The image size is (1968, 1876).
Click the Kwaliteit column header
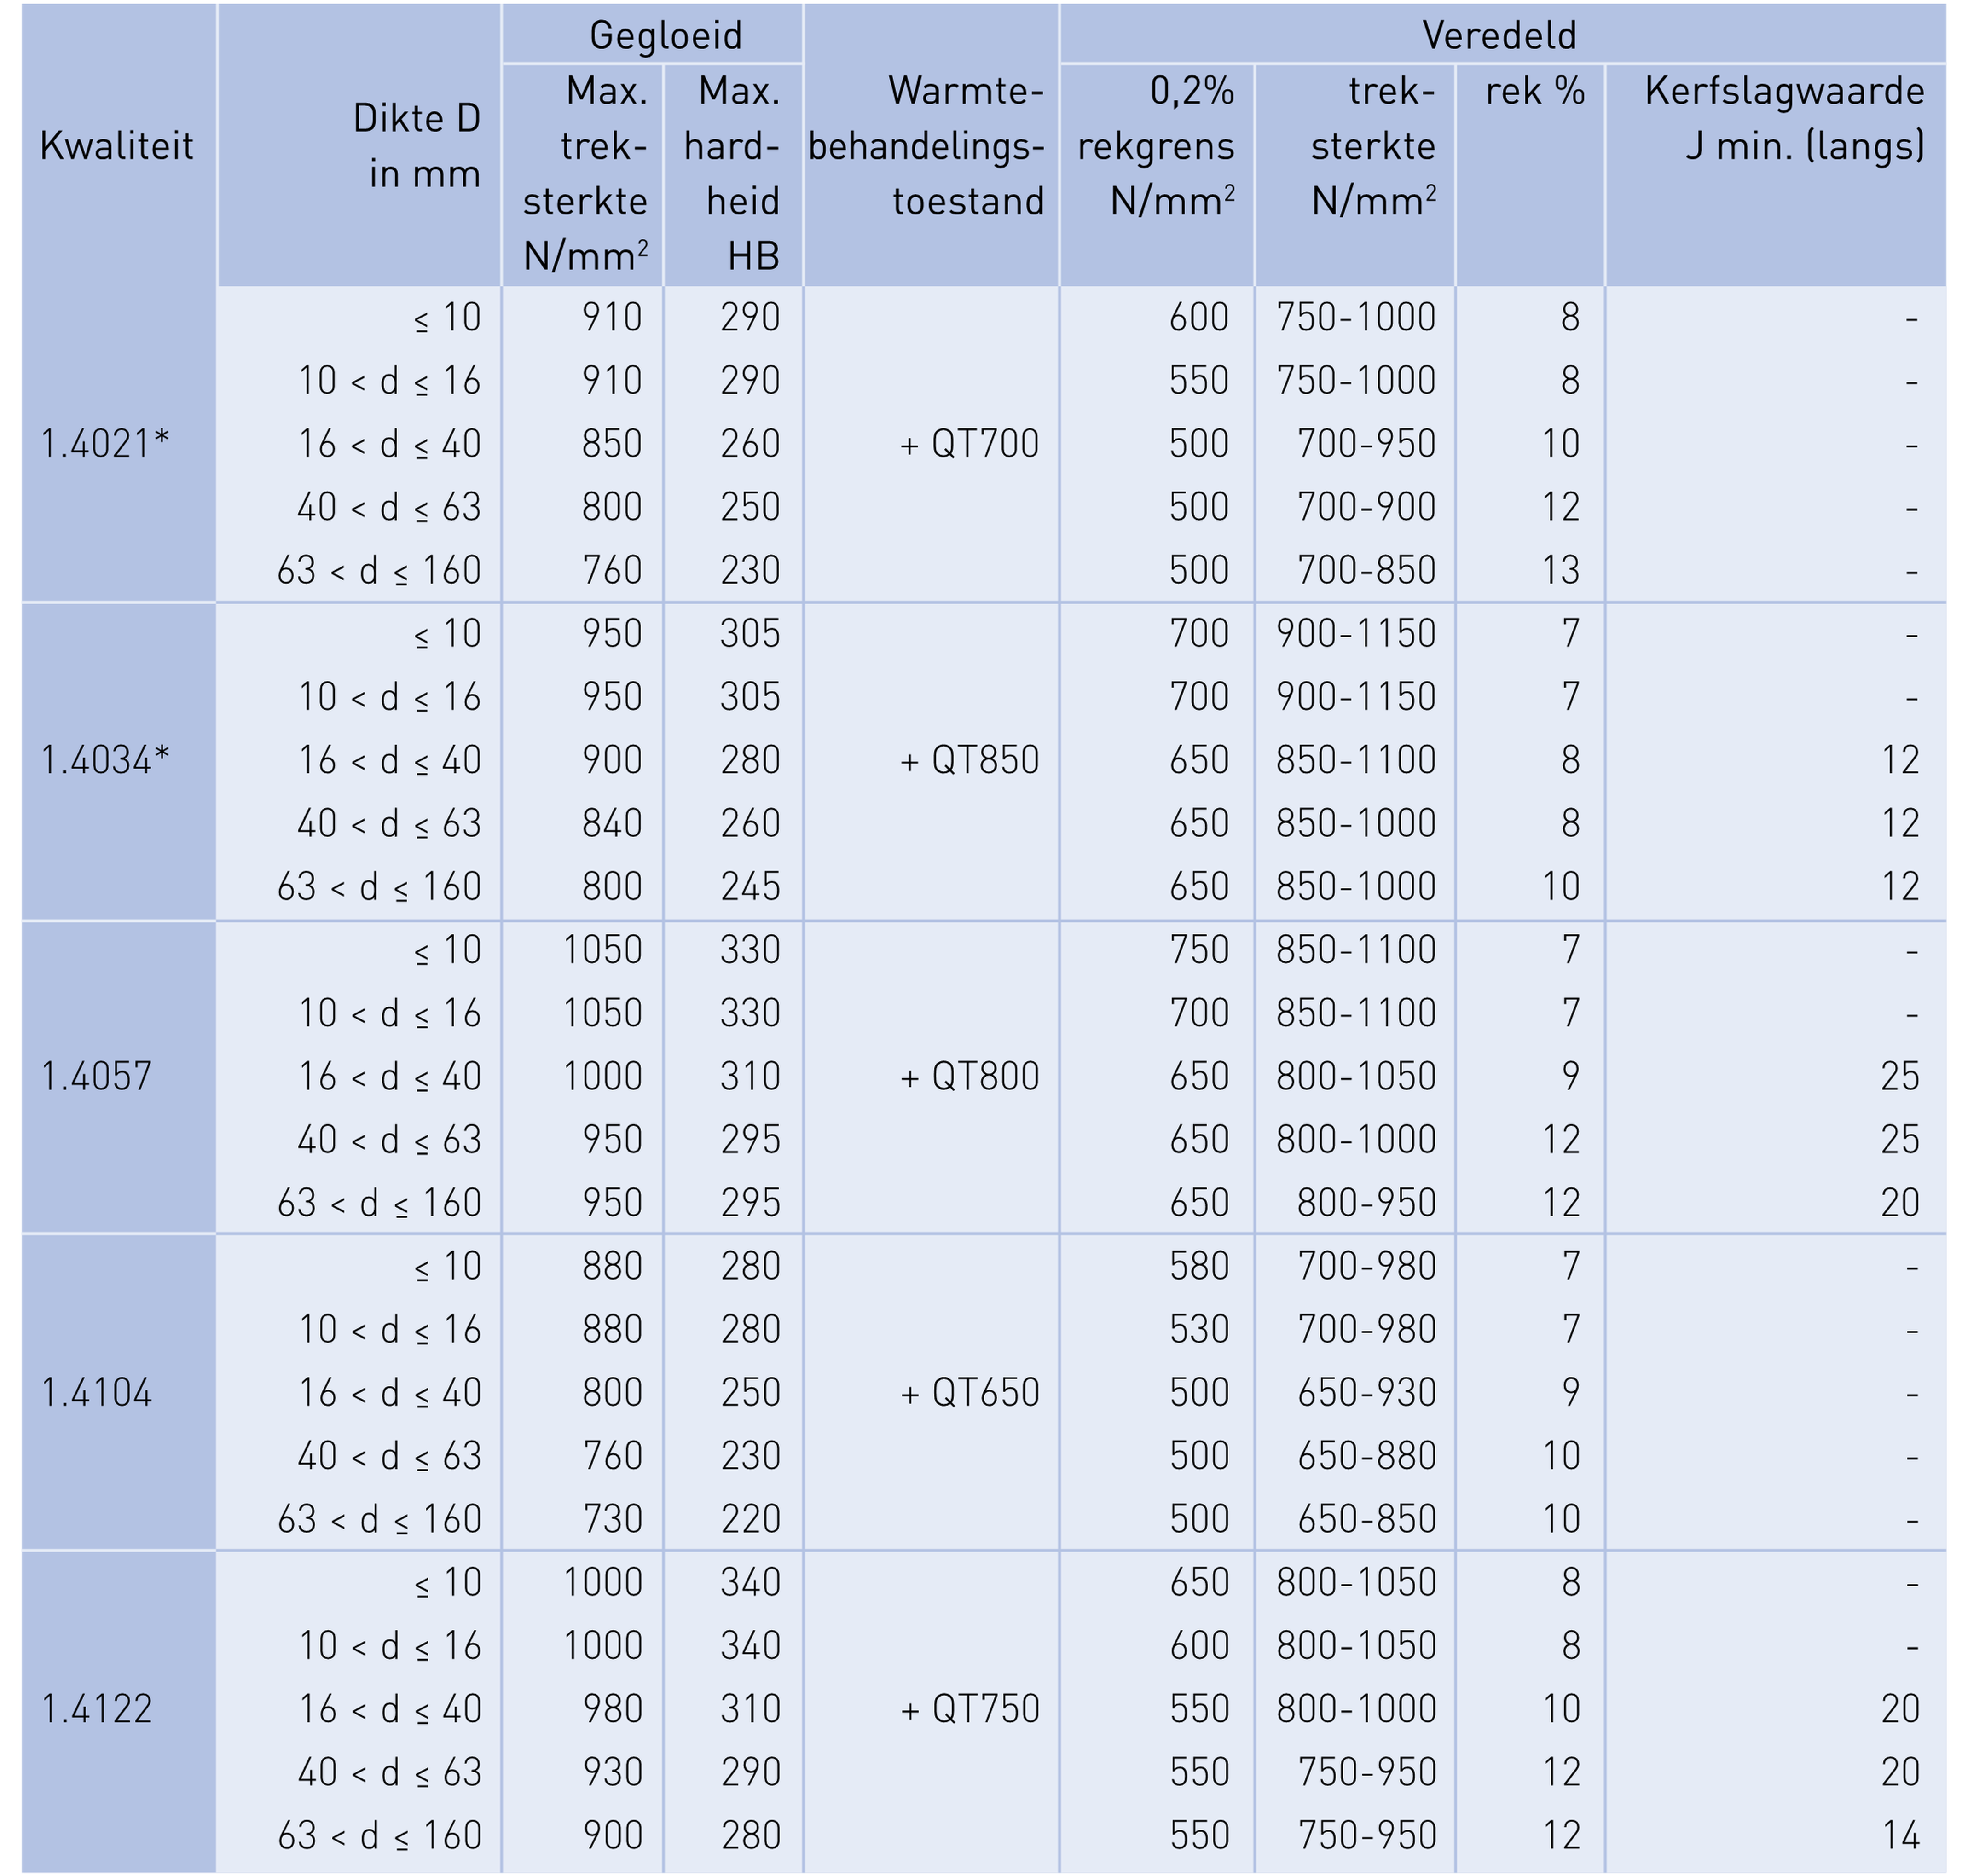[116, 146]
